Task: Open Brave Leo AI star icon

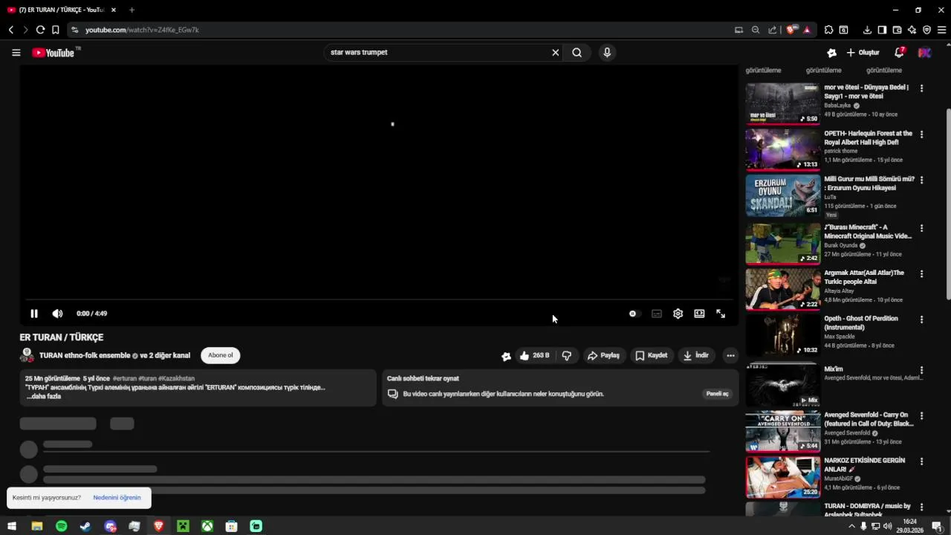Action: tap(912, 30)
